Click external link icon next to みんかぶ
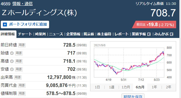 pos(172,34)
